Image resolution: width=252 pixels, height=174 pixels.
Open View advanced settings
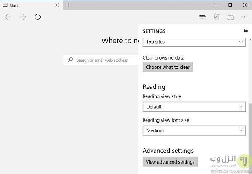coord(170,162)
